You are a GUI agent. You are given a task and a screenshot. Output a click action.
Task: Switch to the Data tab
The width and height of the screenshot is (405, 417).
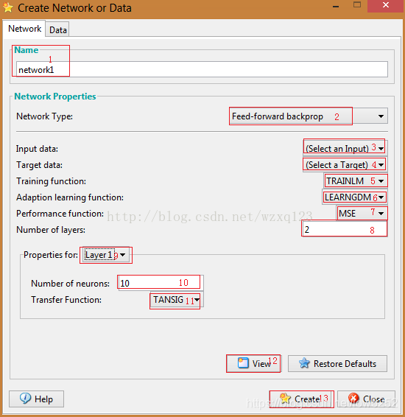point(57,29)
